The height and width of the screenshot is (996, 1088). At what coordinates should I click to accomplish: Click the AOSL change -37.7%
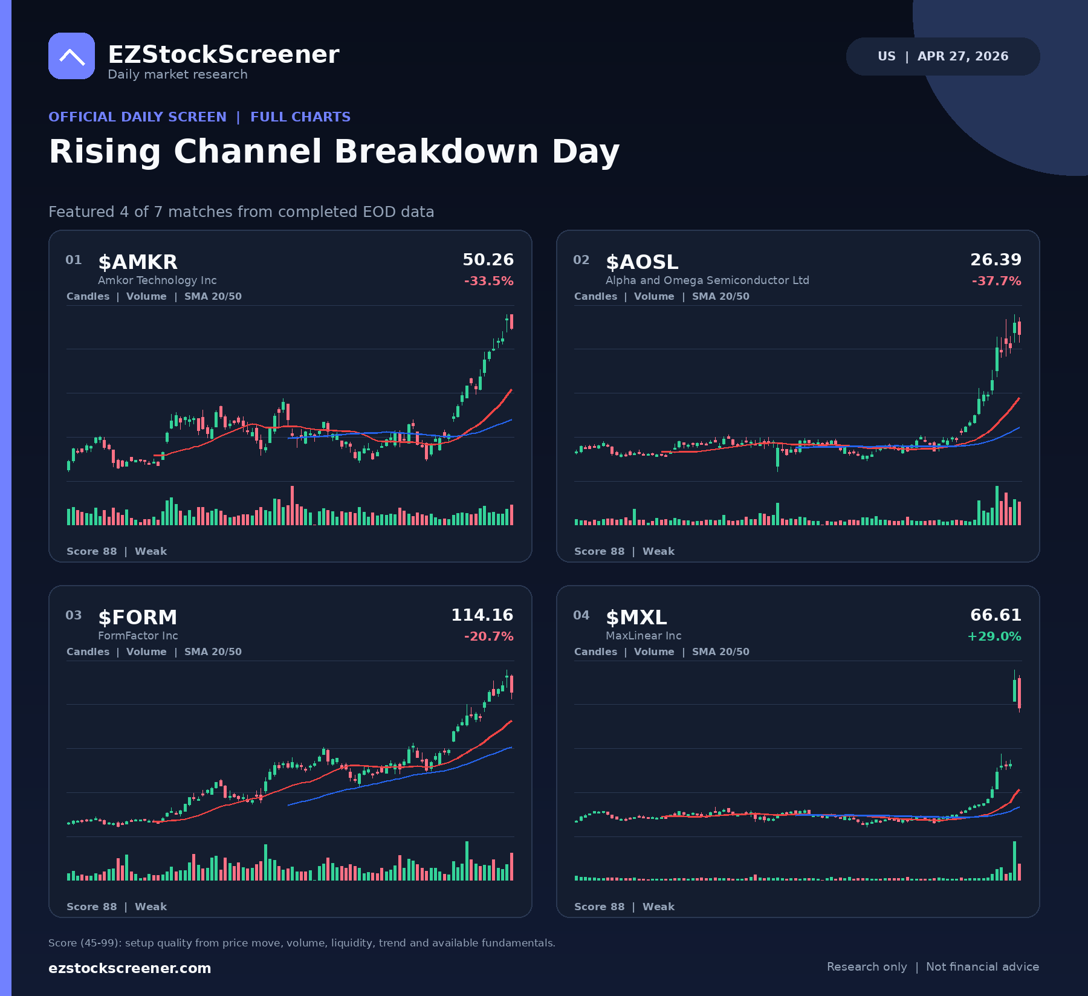click(997, 281)
